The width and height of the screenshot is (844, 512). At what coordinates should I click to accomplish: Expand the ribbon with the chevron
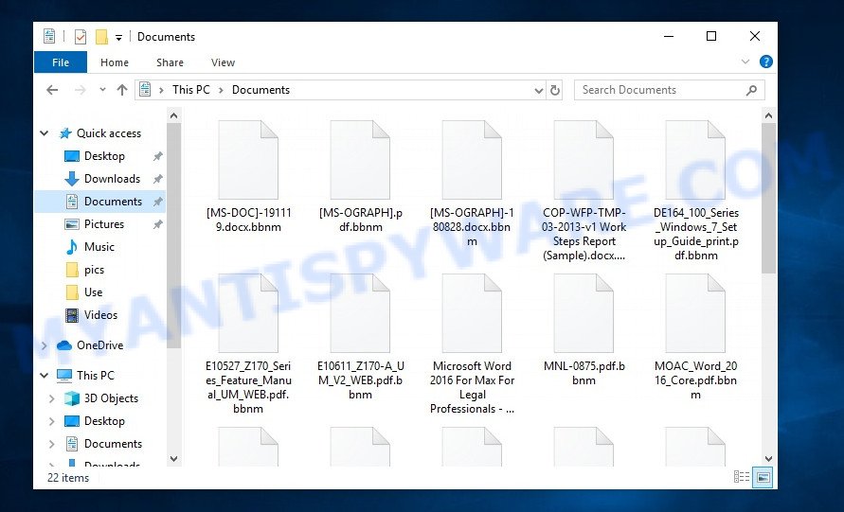coord(745,62)
